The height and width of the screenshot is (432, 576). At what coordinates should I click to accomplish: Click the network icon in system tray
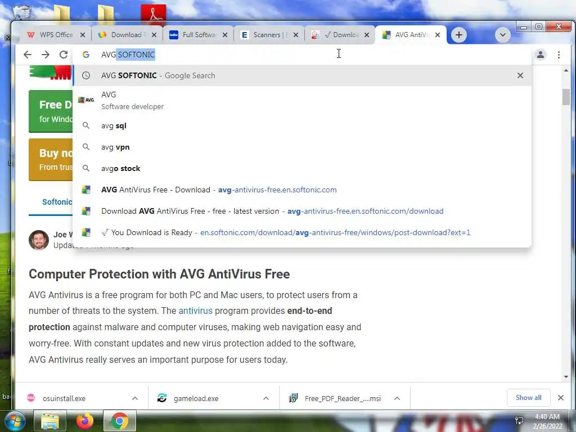(519, 421)
